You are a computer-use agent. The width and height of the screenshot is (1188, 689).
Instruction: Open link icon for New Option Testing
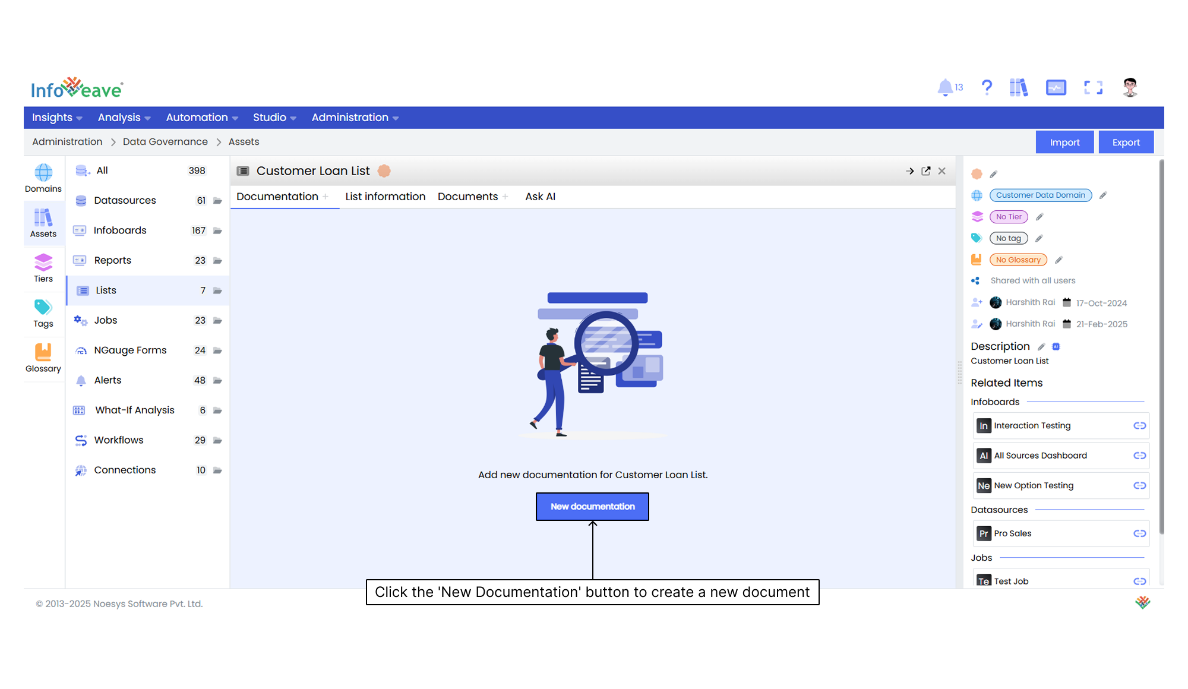coord(1139,486)
